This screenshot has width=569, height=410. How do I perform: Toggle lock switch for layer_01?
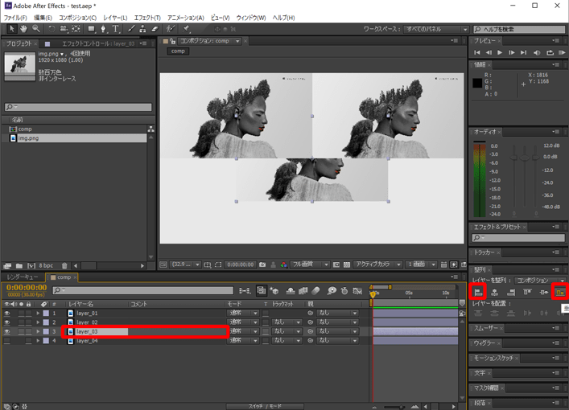tap(28, 314)
